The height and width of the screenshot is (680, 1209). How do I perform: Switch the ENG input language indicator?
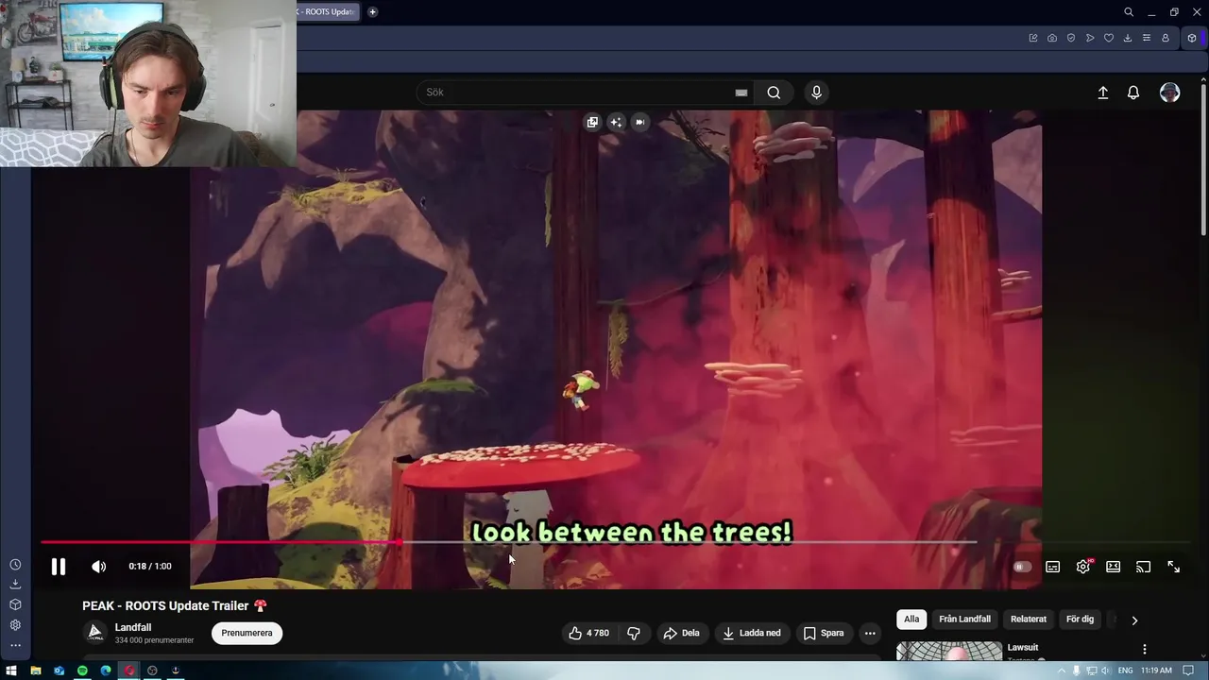(x=1125, y=671)
